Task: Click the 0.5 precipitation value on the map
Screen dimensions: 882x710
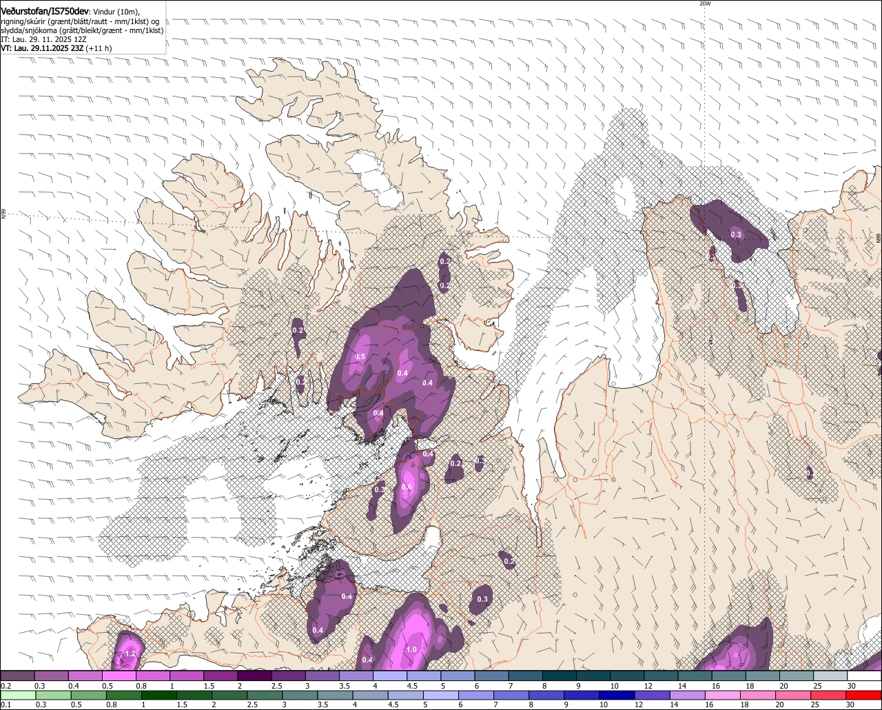Action: [360, 356]
